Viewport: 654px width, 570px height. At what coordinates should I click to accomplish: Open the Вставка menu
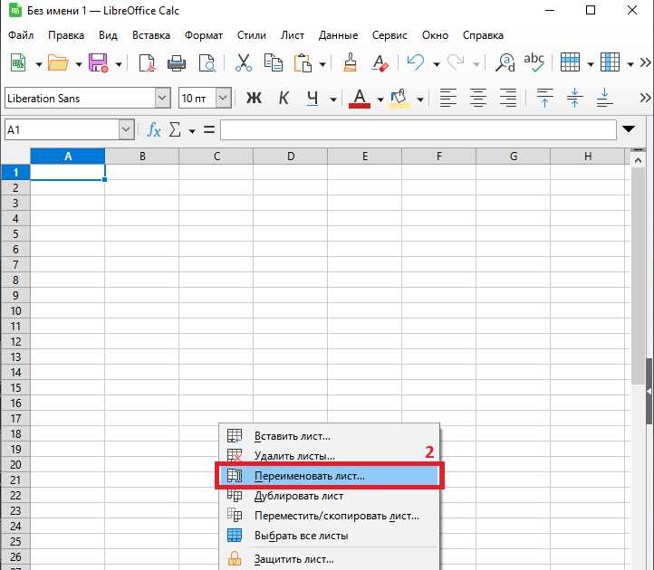tap(151, 35)
